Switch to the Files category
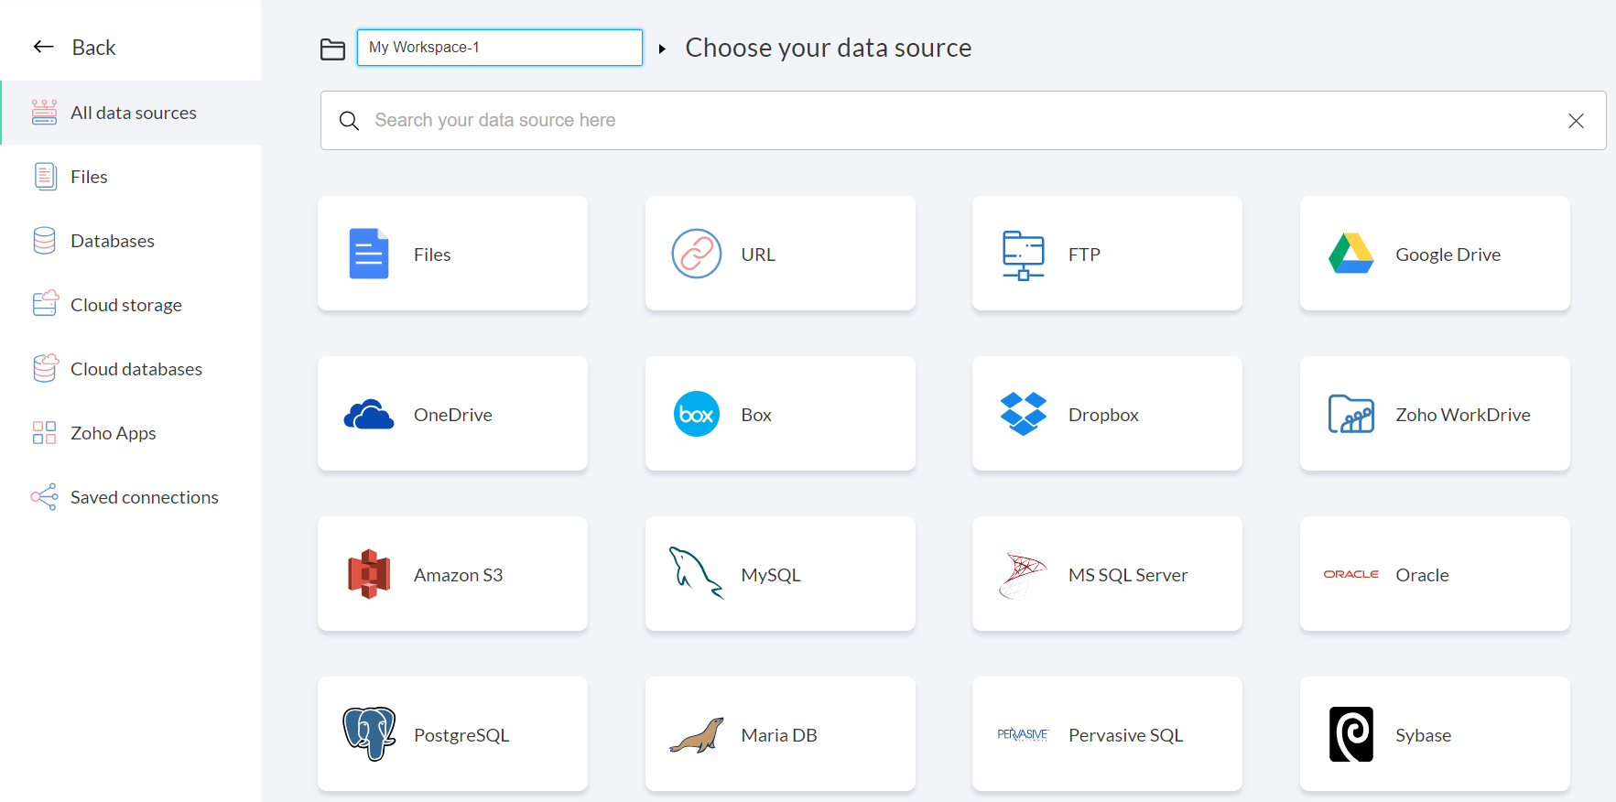The height and width of the screenshot is (802, 1616). [x=131, y=177]
